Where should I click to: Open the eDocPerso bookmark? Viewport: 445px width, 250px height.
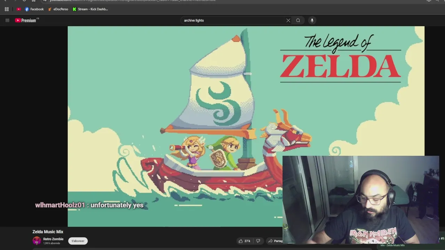(x=58, y=9)
